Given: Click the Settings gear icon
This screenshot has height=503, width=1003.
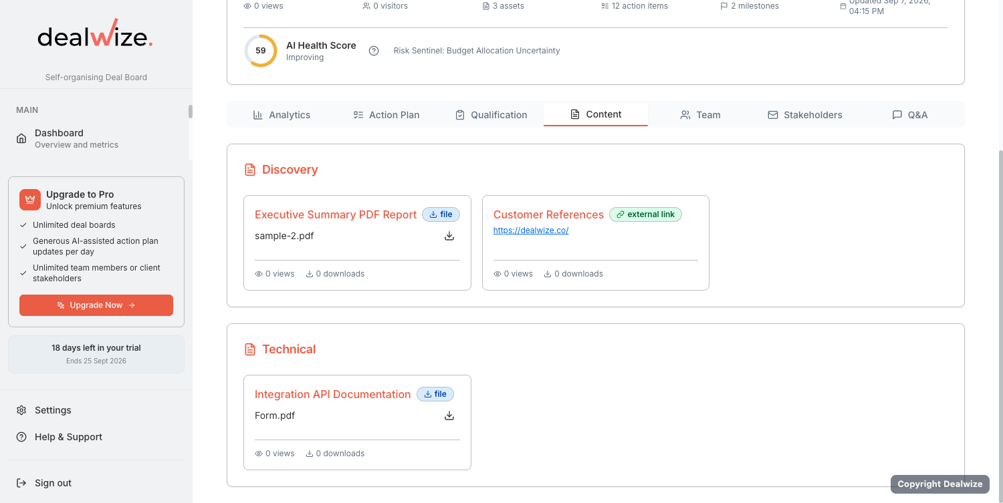Looking at the screenshot, I should (x=21, y=410).
